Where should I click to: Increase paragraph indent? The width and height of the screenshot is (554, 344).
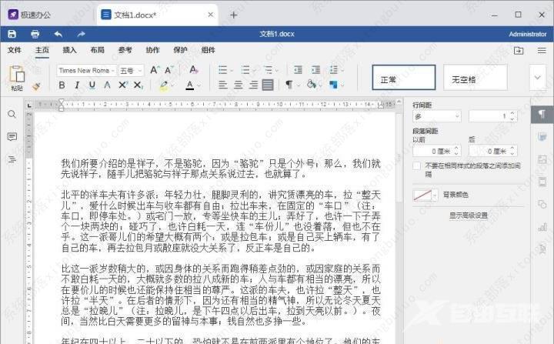pyautogui.click(x=315, y=70)
